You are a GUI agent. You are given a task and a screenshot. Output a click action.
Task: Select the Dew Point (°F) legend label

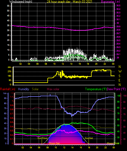(116, 89)
